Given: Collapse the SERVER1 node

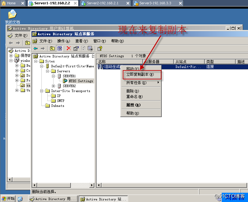Looking at the screenshot, I should point(53,76).
